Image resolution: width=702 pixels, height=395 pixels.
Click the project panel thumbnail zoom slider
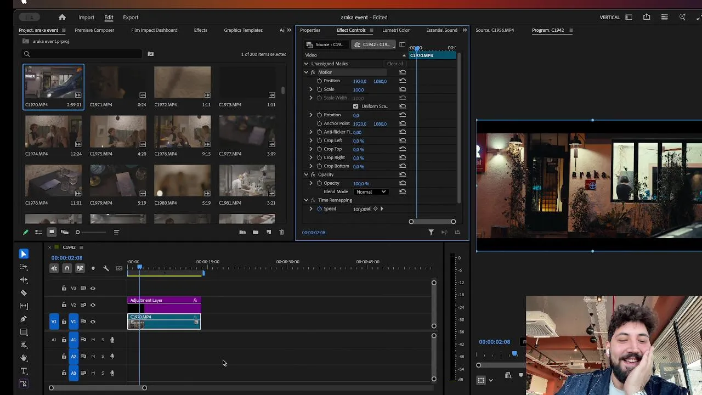click(x=78, y=232)
